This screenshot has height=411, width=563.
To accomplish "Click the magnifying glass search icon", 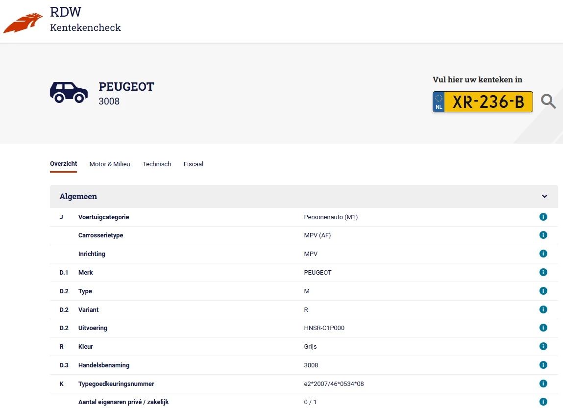I will click(x=548, y=102).
